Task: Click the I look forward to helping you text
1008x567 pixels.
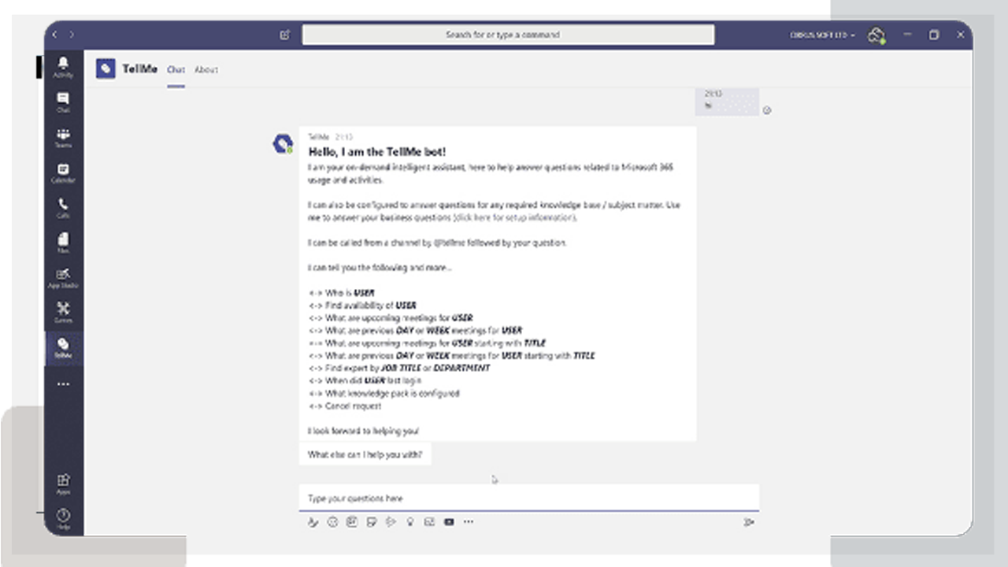Action: 363,431
